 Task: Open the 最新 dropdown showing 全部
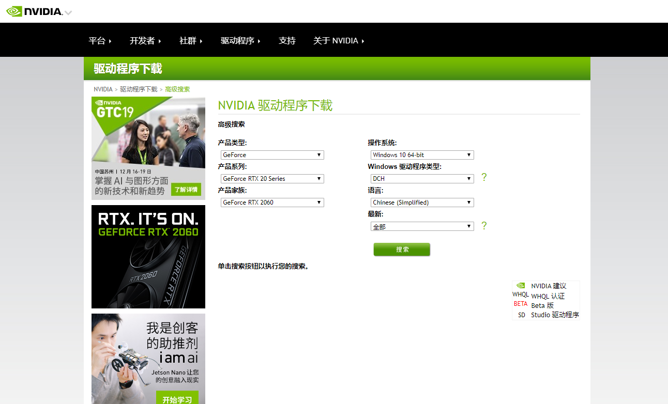pyautogui.click(x=422, y=226)
